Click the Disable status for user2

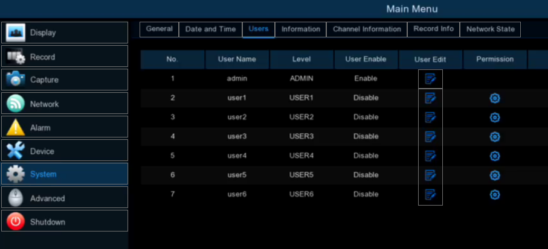(x=366, y=117)
